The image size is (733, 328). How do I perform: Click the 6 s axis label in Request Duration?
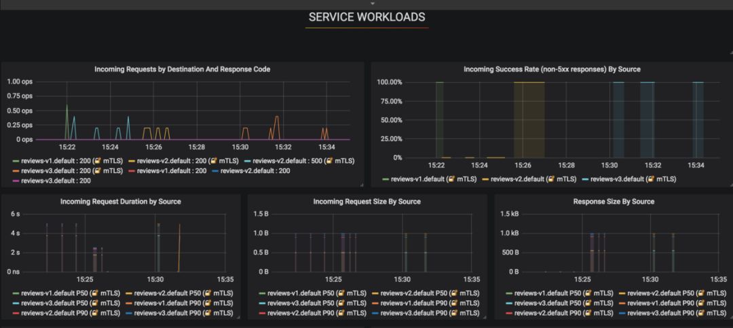click(16, 214)
